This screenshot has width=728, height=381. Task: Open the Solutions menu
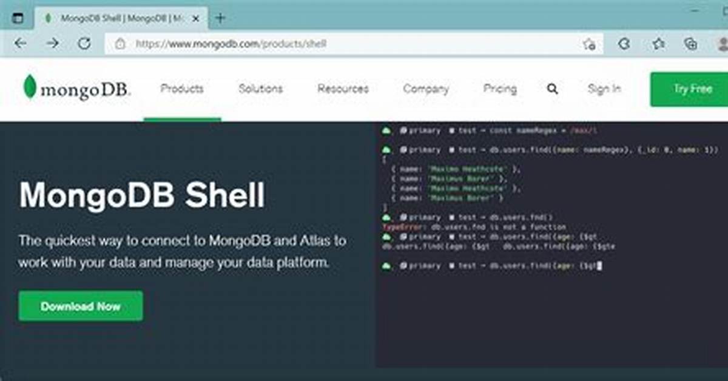(x=261, y=89)
